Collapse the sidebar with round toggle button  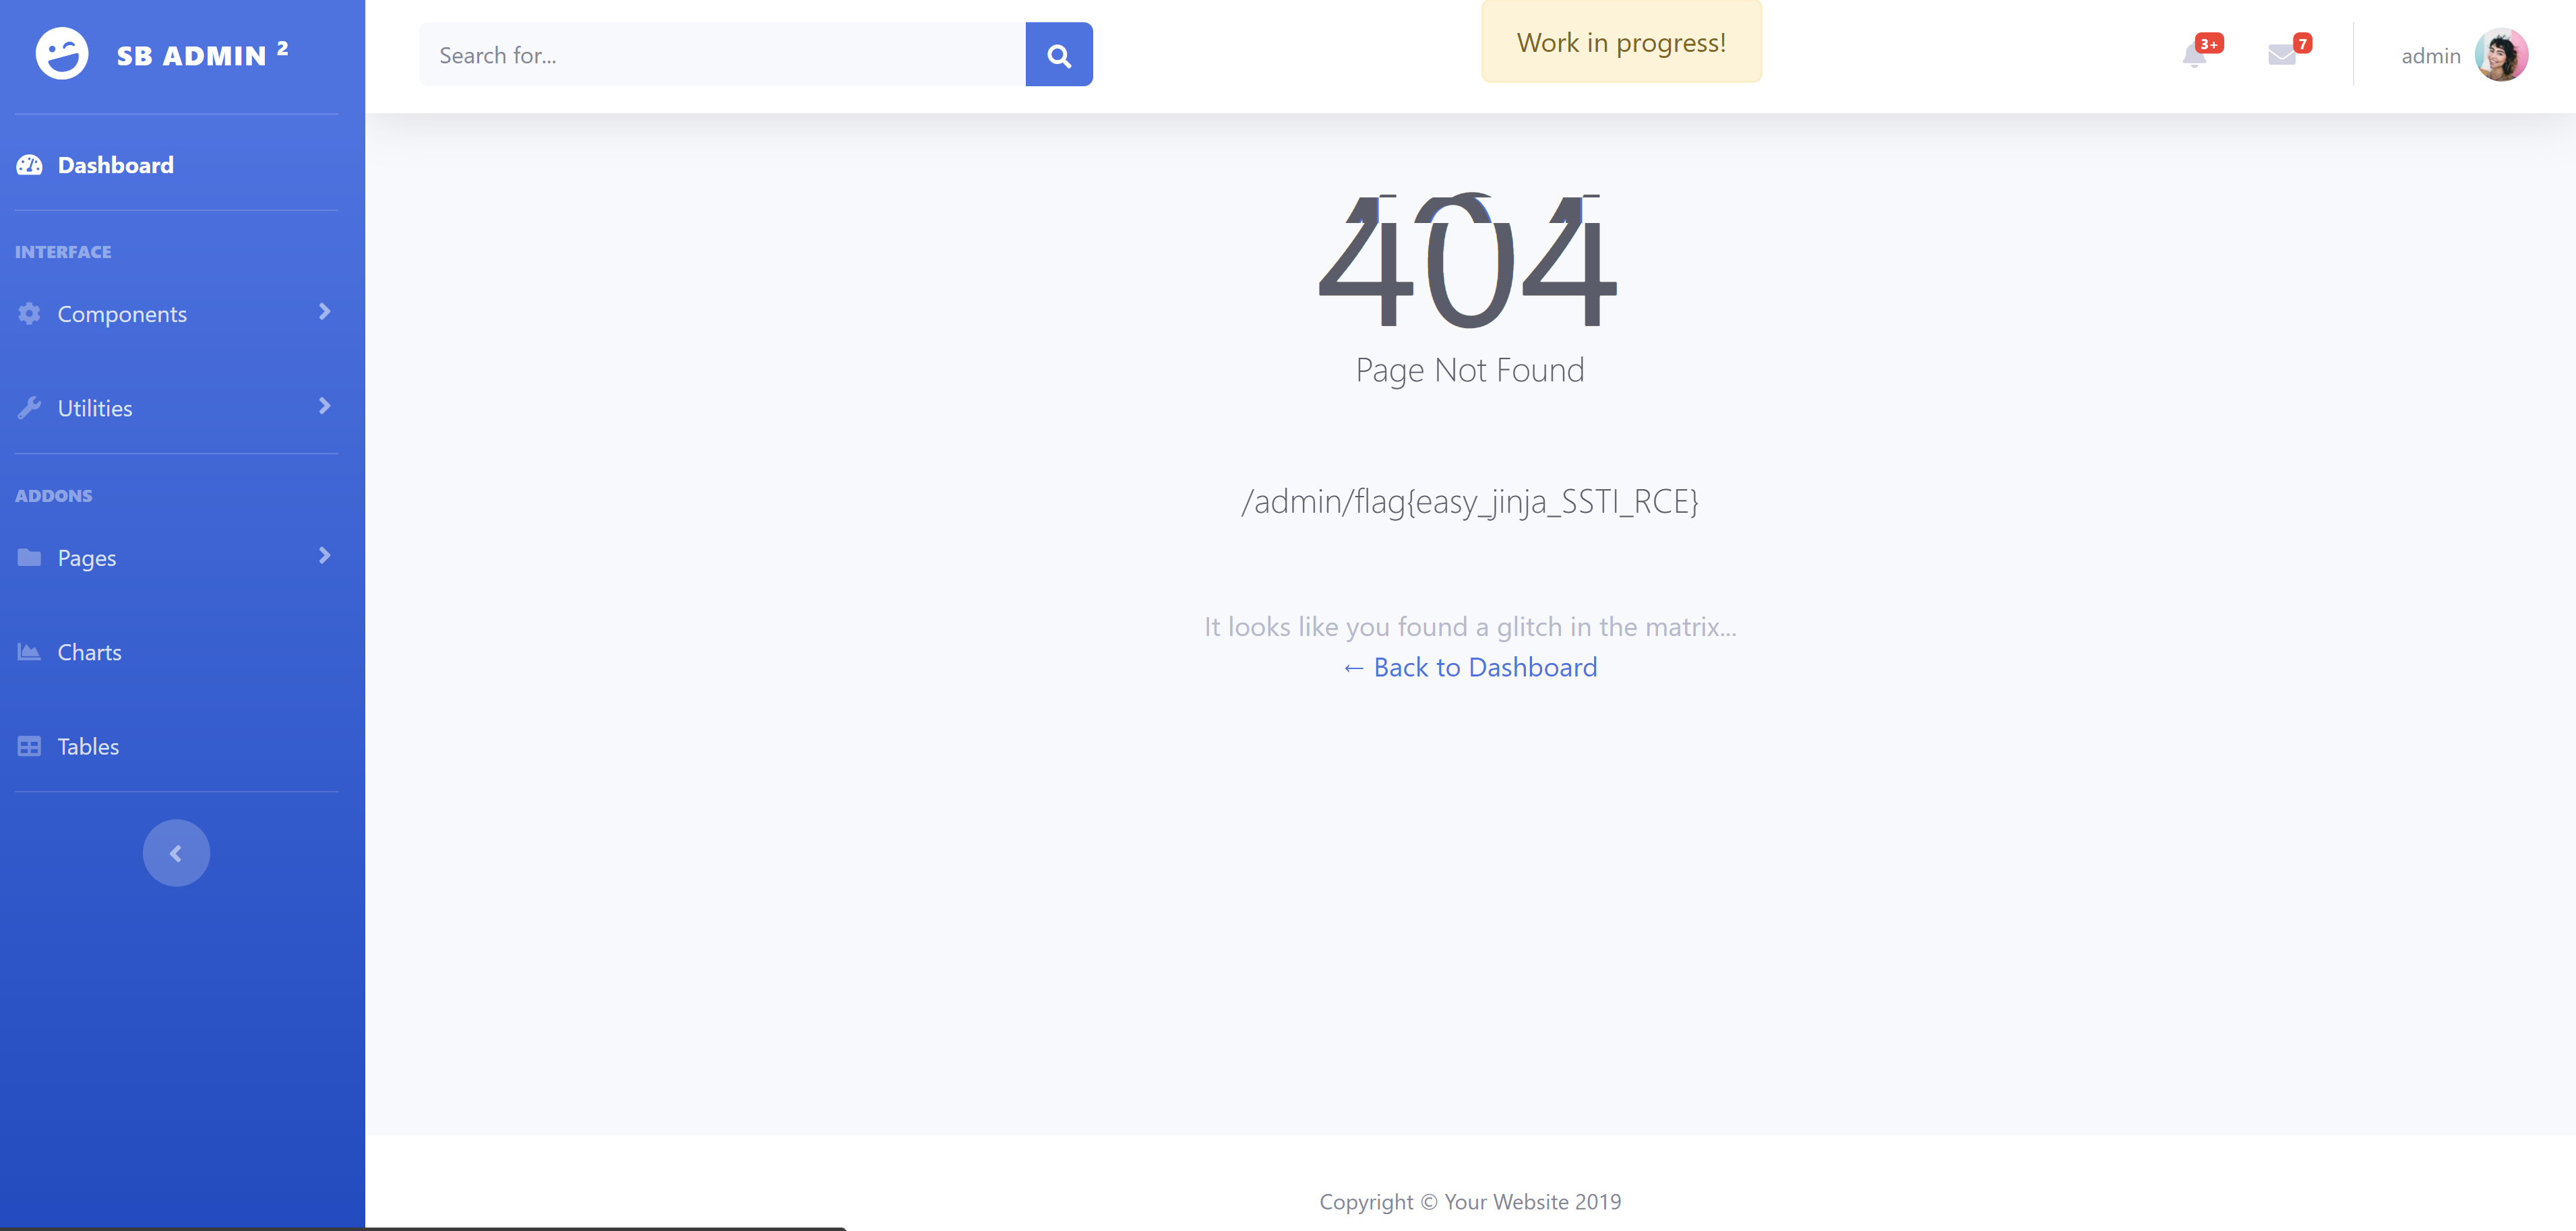176,853
